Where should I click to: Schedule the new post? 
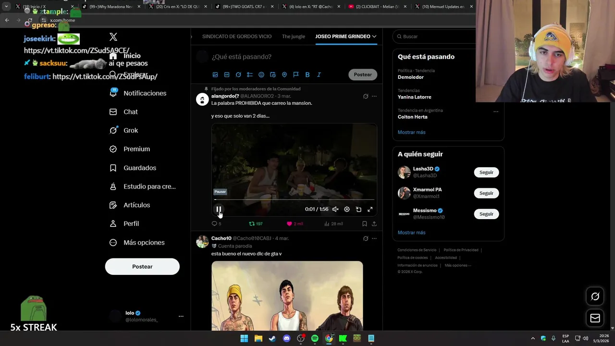point(273,74)
